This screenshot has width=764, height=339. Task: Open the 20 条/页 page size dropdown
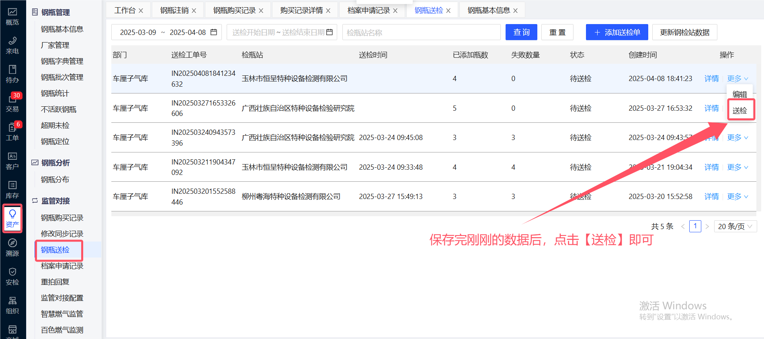(x=735, y=227)
